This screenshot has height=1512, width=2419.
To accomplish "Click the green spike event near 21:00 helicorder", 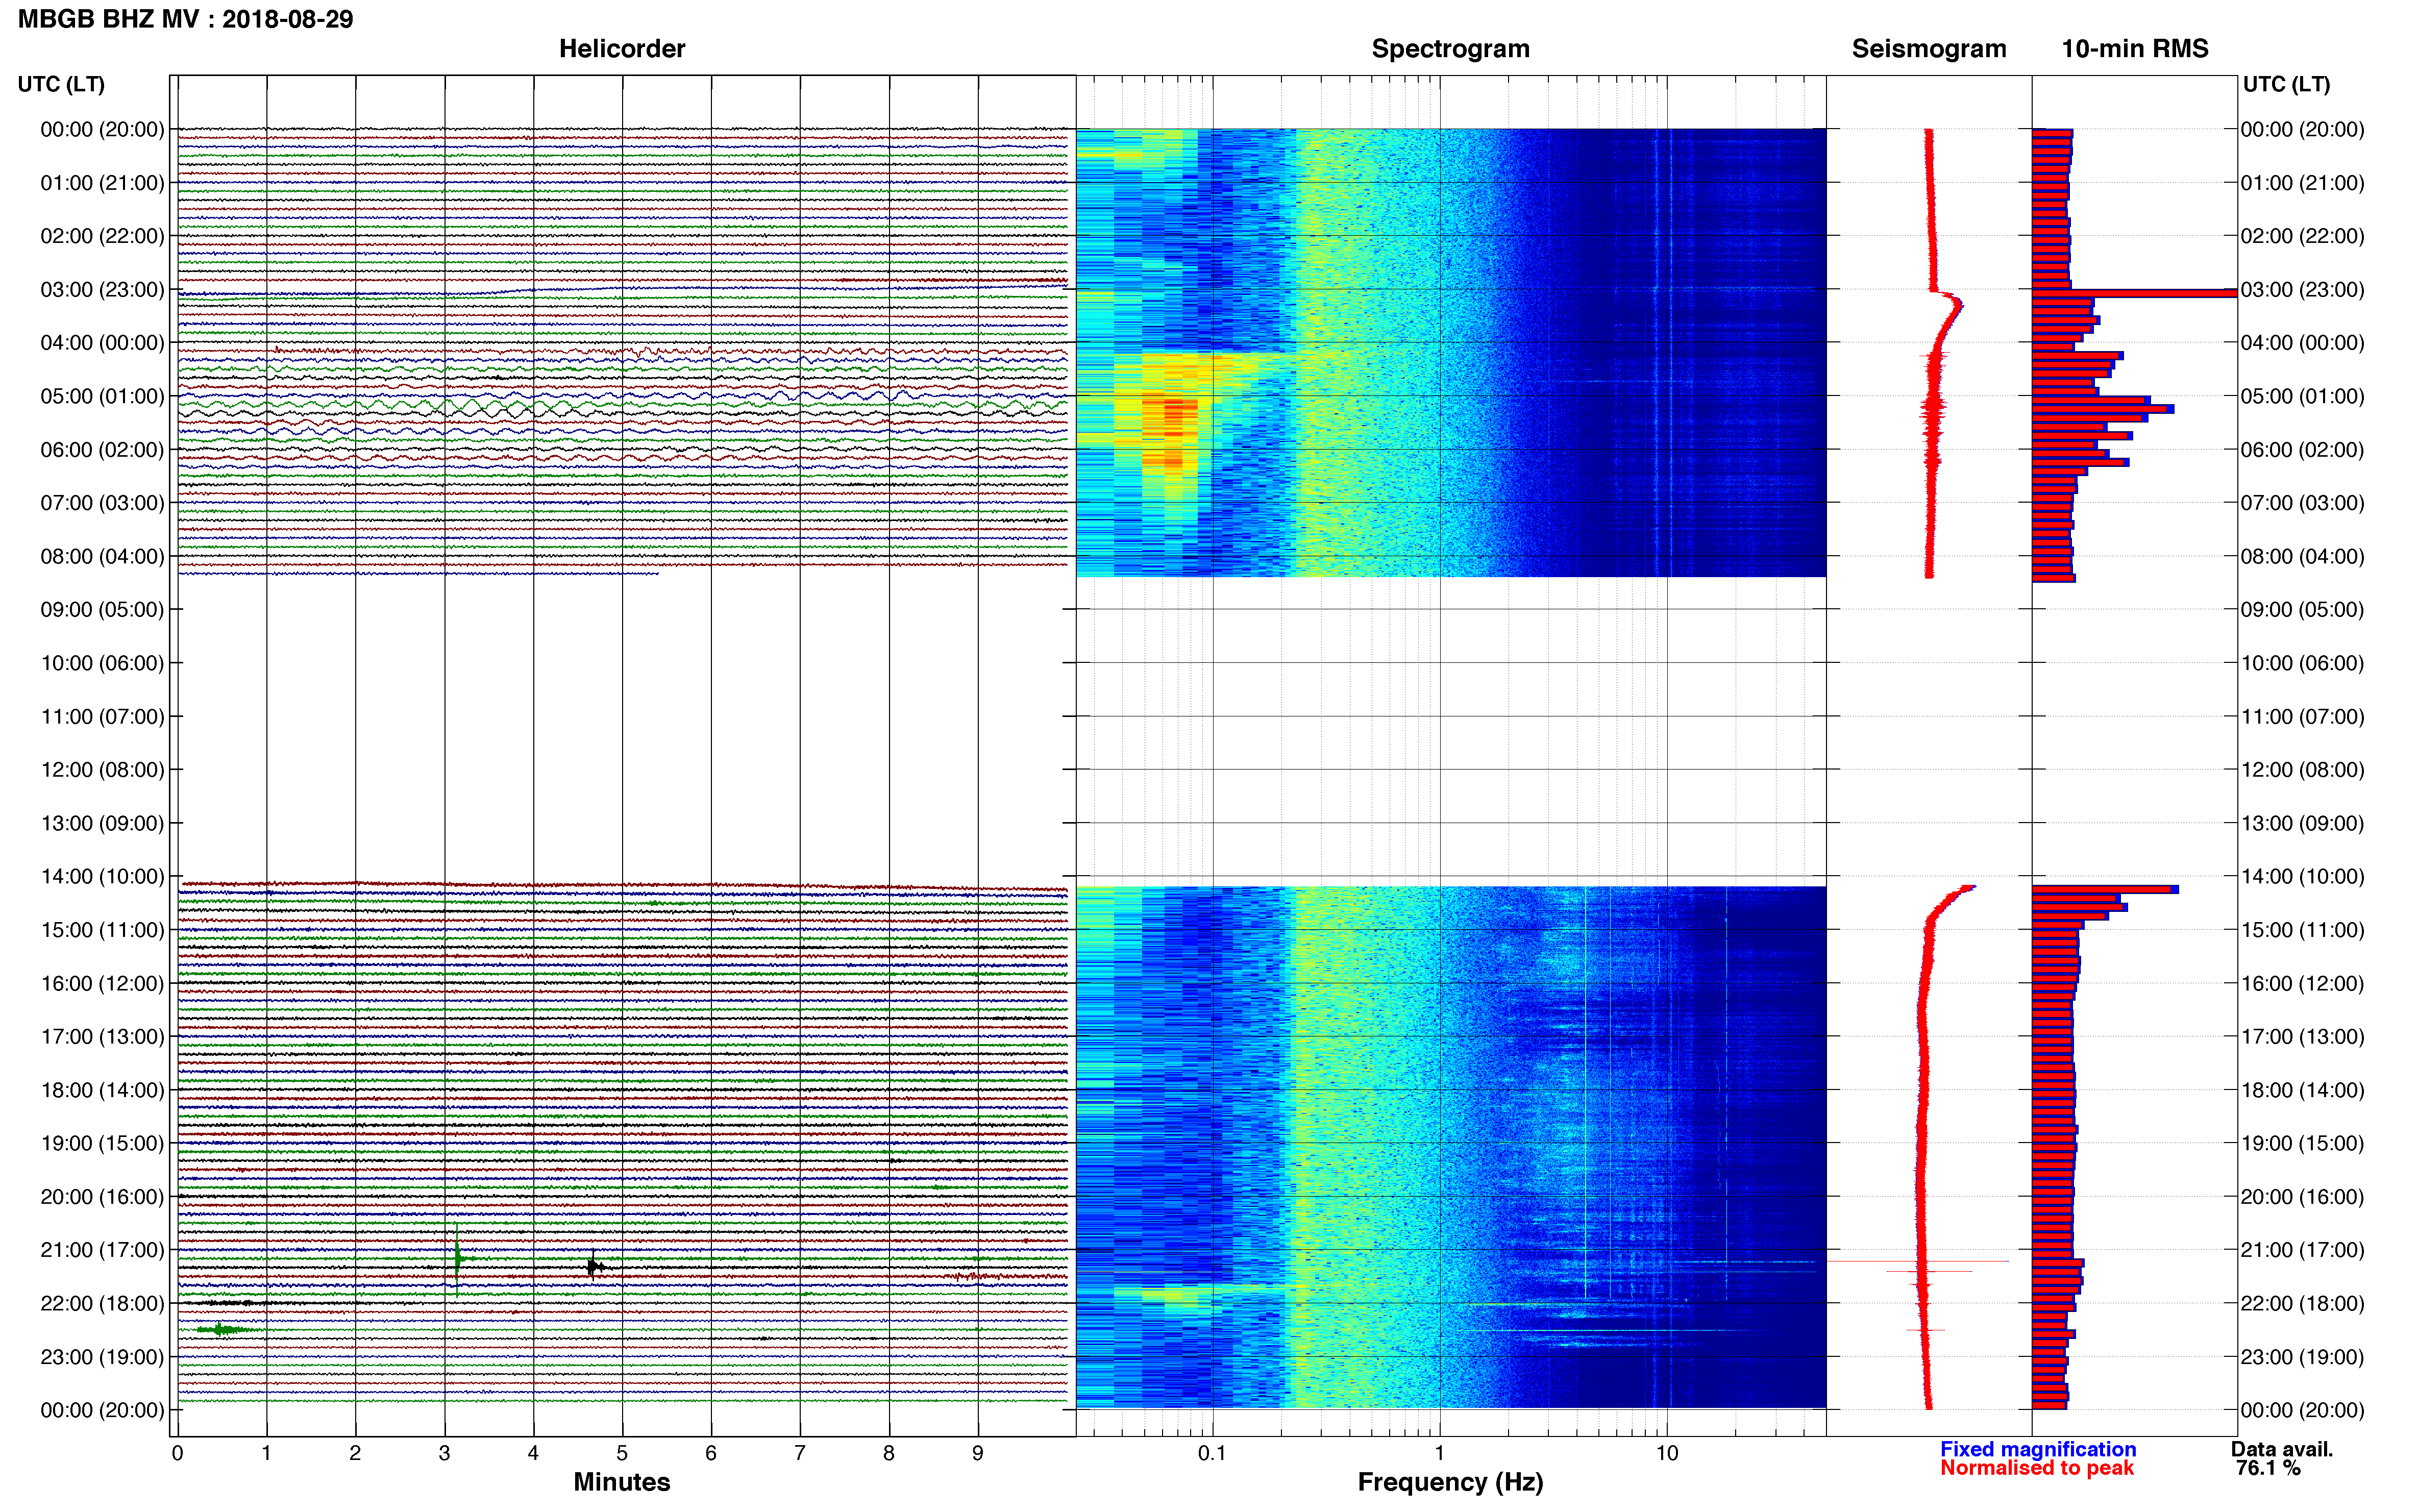I will (457, 1258).
